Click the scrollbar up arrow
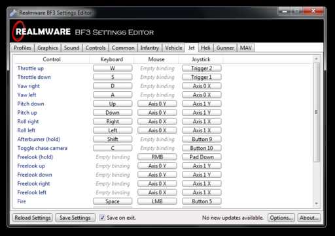335x236 pixels. 317,59
